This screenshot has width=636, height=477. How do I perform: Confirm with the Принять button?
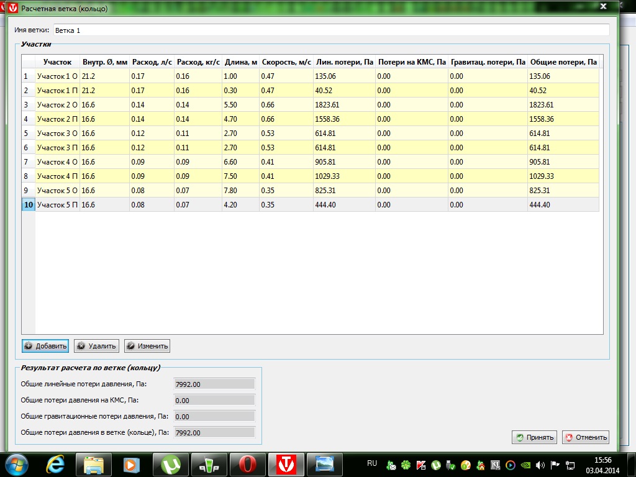click(534, 437)
